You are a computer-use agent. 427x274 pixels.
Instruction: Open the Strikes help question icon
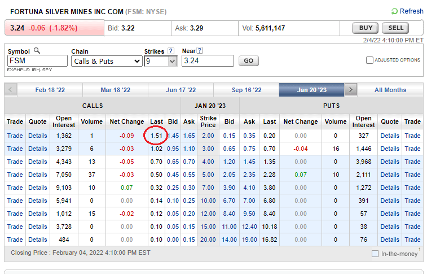pyautogui.click(x=171, y=51)
